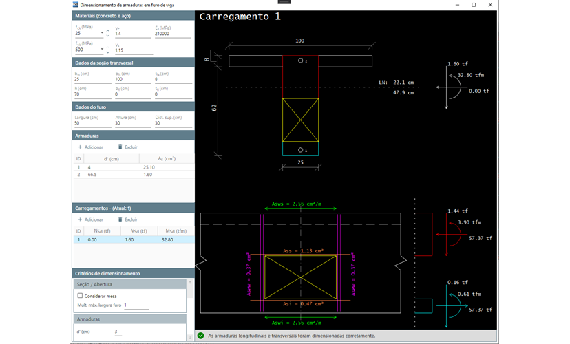Open the fyk (MPa) dropdown
This screenshot has height=344, width=570.
point(101,50)
